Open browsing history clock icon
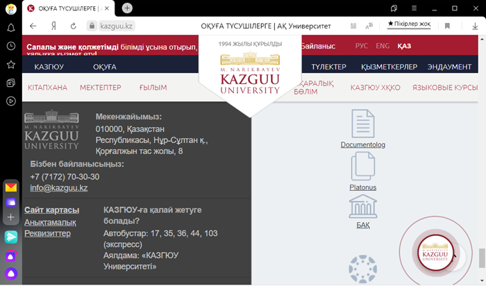486x286 pixels. point(11,47)
